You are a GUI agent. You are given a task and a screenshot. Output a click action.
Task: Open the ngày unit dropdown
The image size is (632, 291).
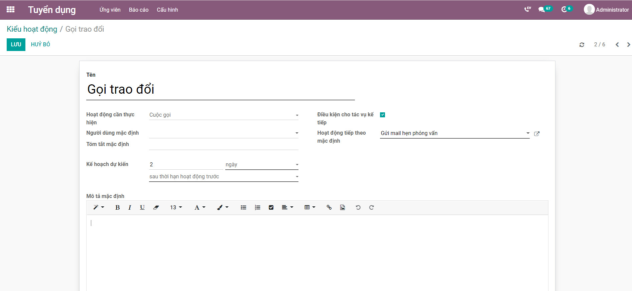262,165
